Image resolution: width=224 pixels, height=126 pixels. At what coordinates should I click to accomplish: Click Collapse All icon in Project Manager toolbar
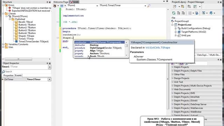(x=183, y=13)
